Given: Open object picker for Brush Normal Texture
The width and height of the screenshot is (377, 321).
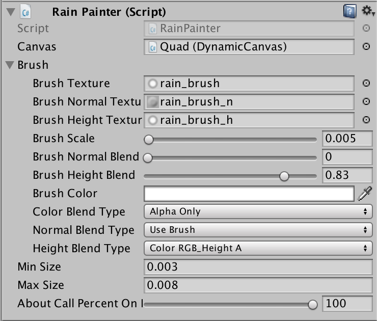Looking at the screenshot, I should pyautogui.click(x=366, y=101).
